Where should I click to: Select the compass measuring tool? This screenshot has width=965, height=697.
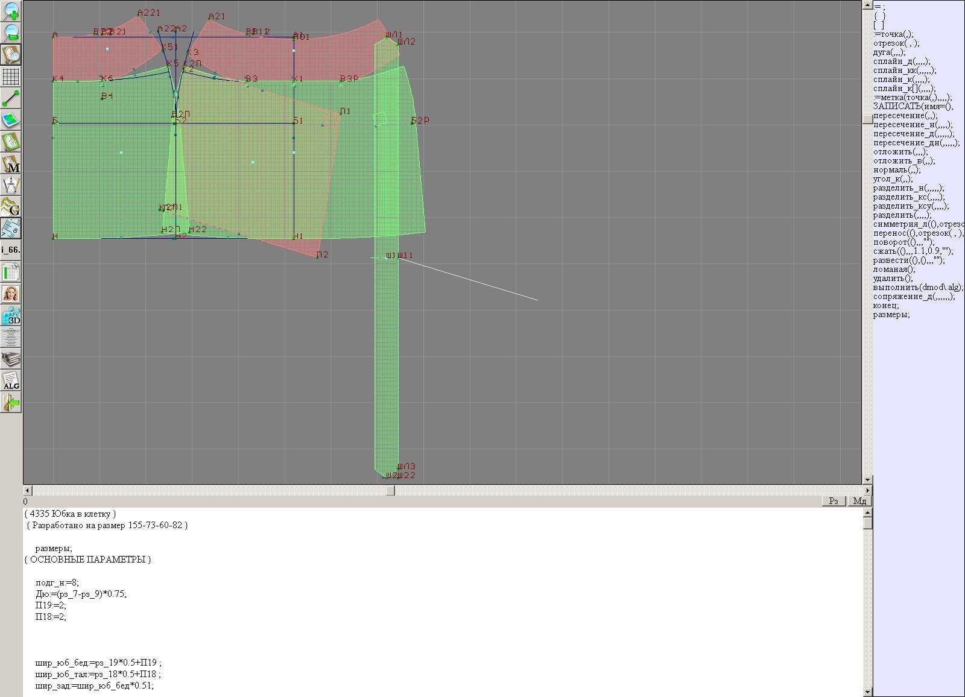coord(11,185)
